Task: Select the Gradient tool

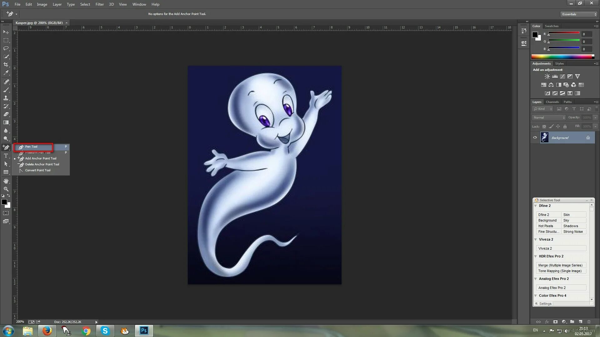Action: (6, 123)
